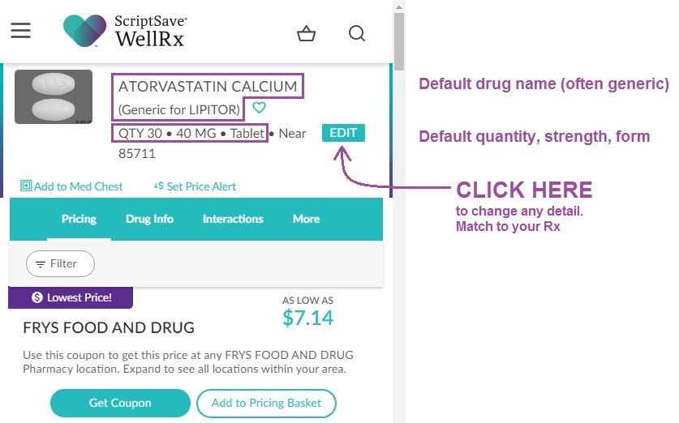Open the Drug Info tab
679x423 pixels.
149,219
